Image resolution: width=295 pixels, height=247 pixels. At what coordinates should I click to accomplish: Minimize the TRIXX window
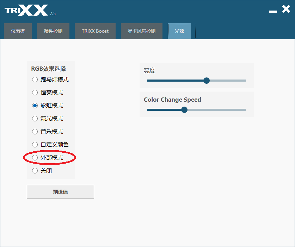[273, 12]
